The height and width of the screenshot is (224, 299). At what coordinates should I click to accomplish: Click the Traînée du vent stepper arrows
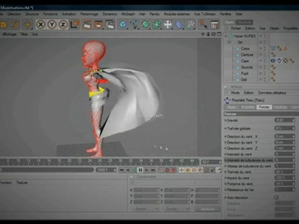coord(293,172)
